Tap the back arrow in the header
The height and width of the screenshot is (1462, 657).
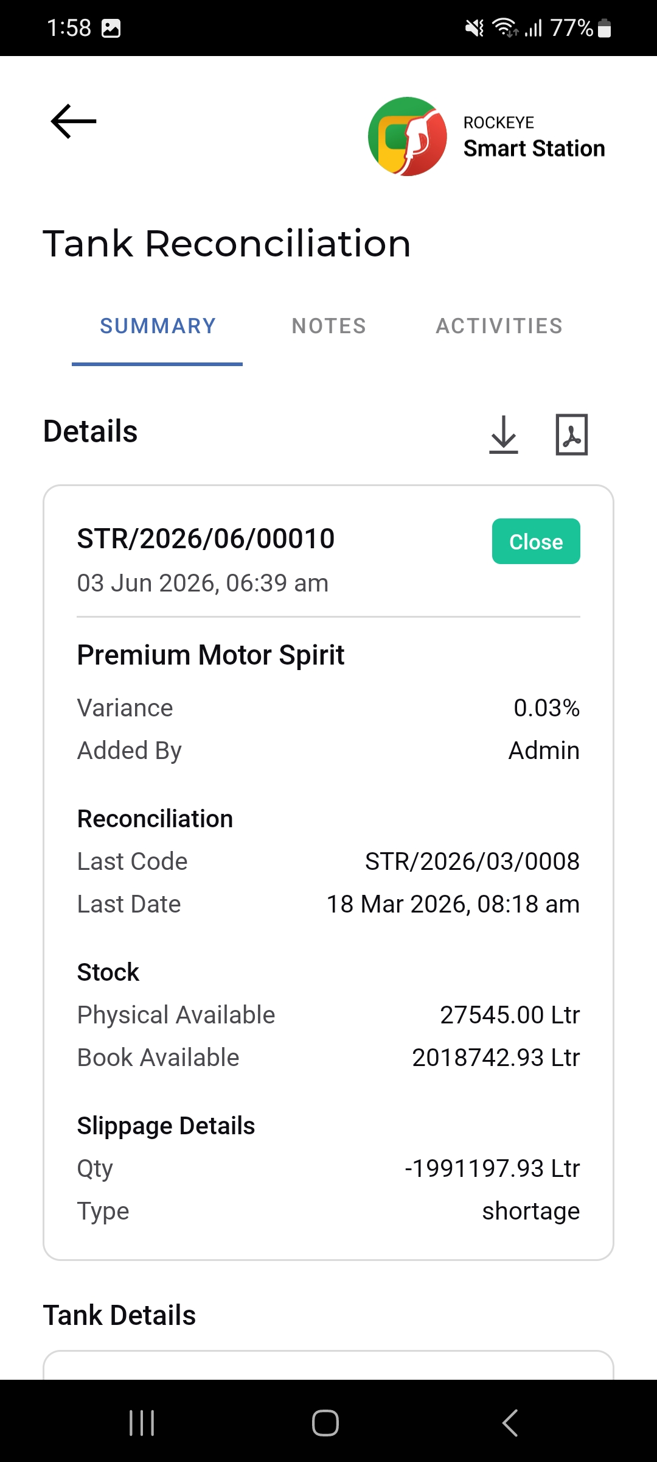coord(74,121)
